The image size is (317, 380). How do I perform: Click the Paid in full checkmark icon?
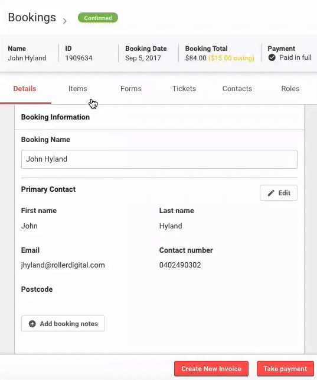272,57
